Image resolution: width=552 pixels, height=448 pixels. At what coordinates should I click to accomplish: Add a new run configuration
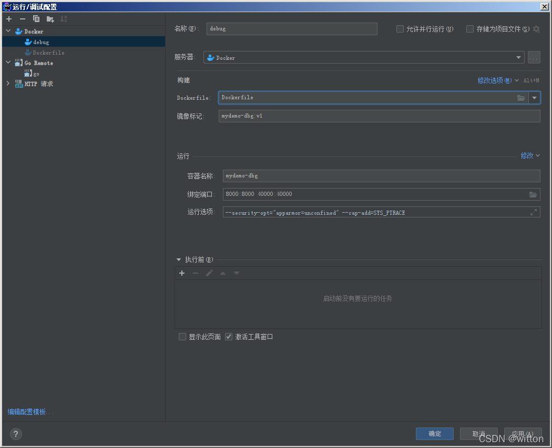pyautogui.click(x=9, y=19)
